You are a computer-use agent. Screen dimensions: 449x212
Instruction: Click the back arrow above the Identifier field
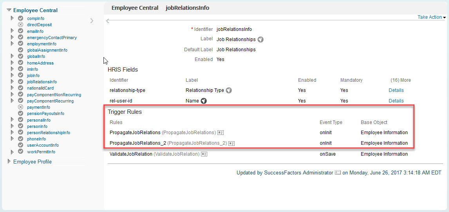point(108,21)
